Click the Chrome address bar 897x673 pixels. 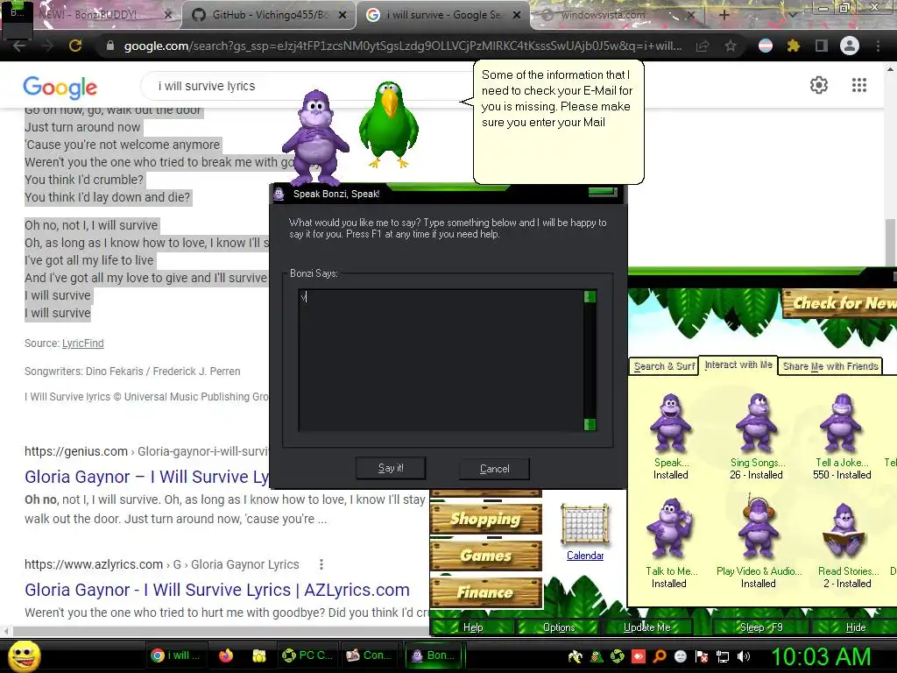(402, 46)
